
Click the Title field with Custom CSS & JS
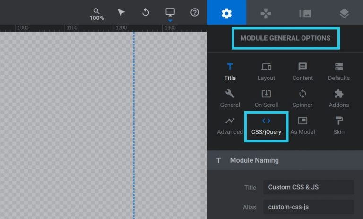309,187
